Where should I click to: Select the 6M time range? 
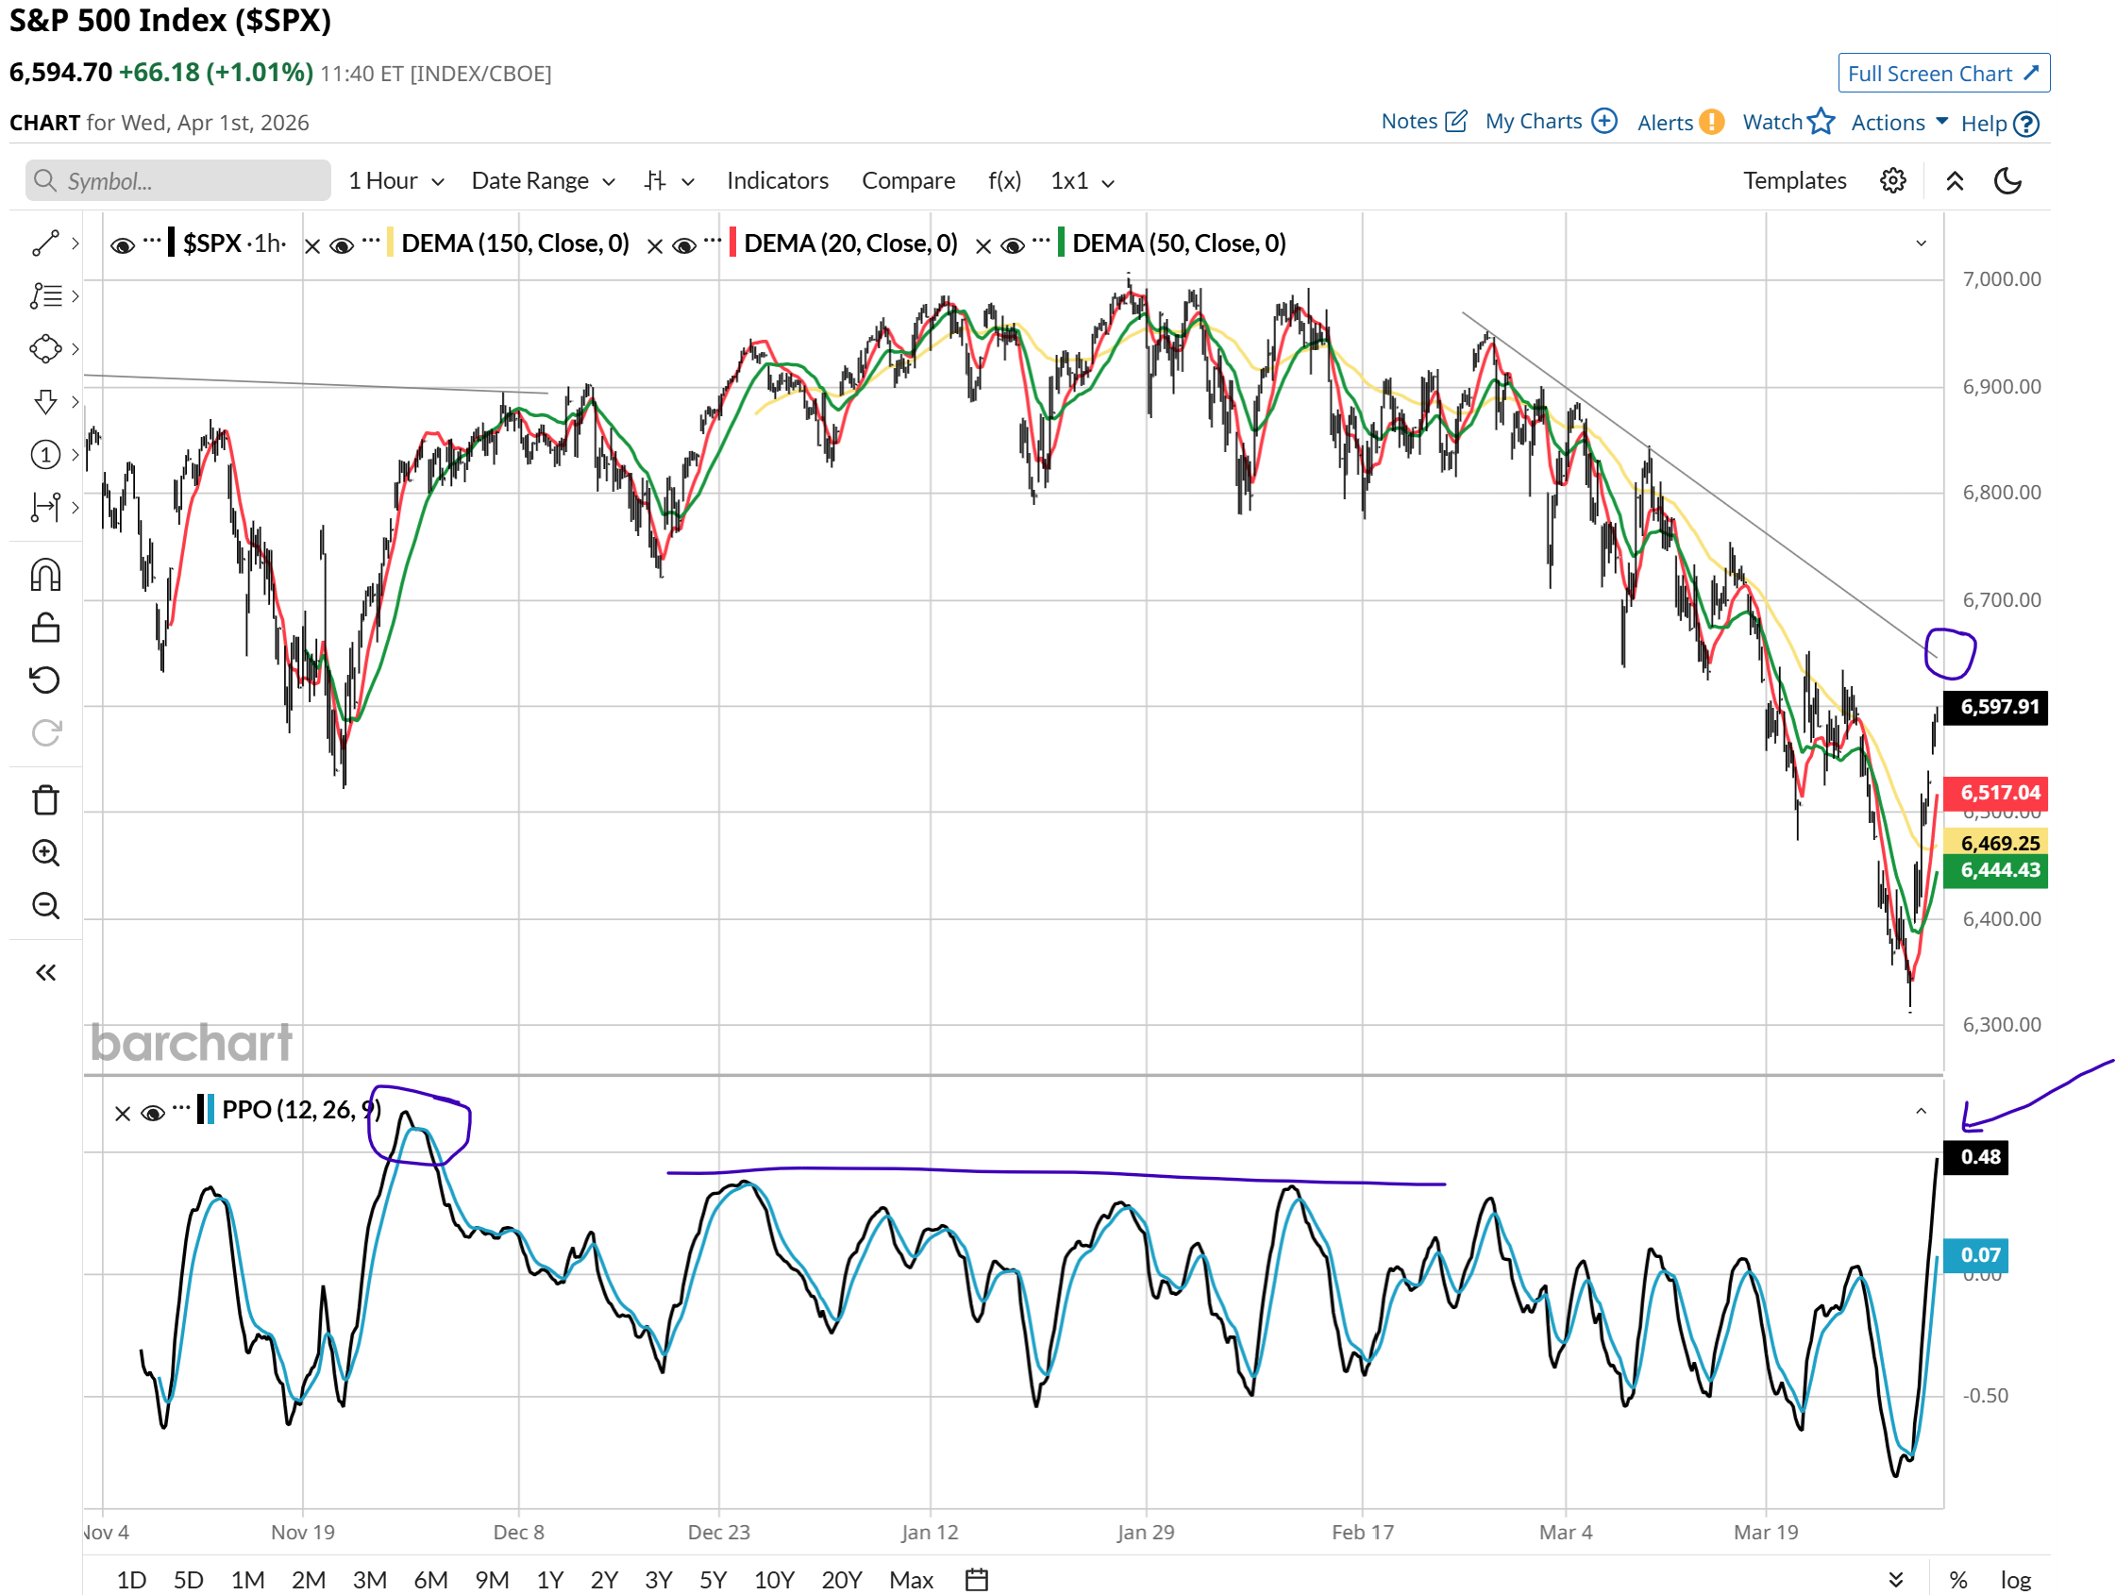point(430,1579)
